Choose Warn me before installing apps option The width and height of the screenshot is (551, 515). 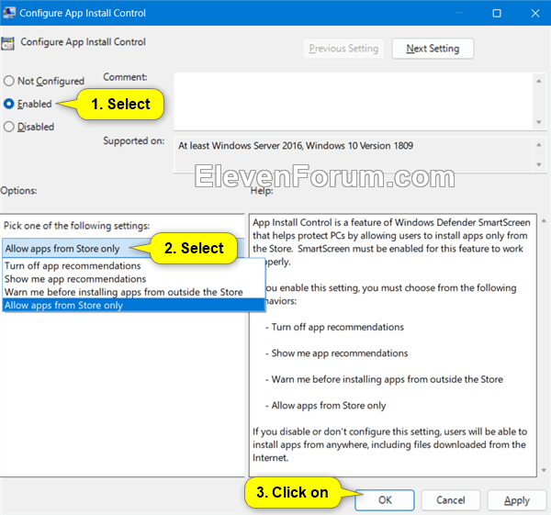(133, 292)
